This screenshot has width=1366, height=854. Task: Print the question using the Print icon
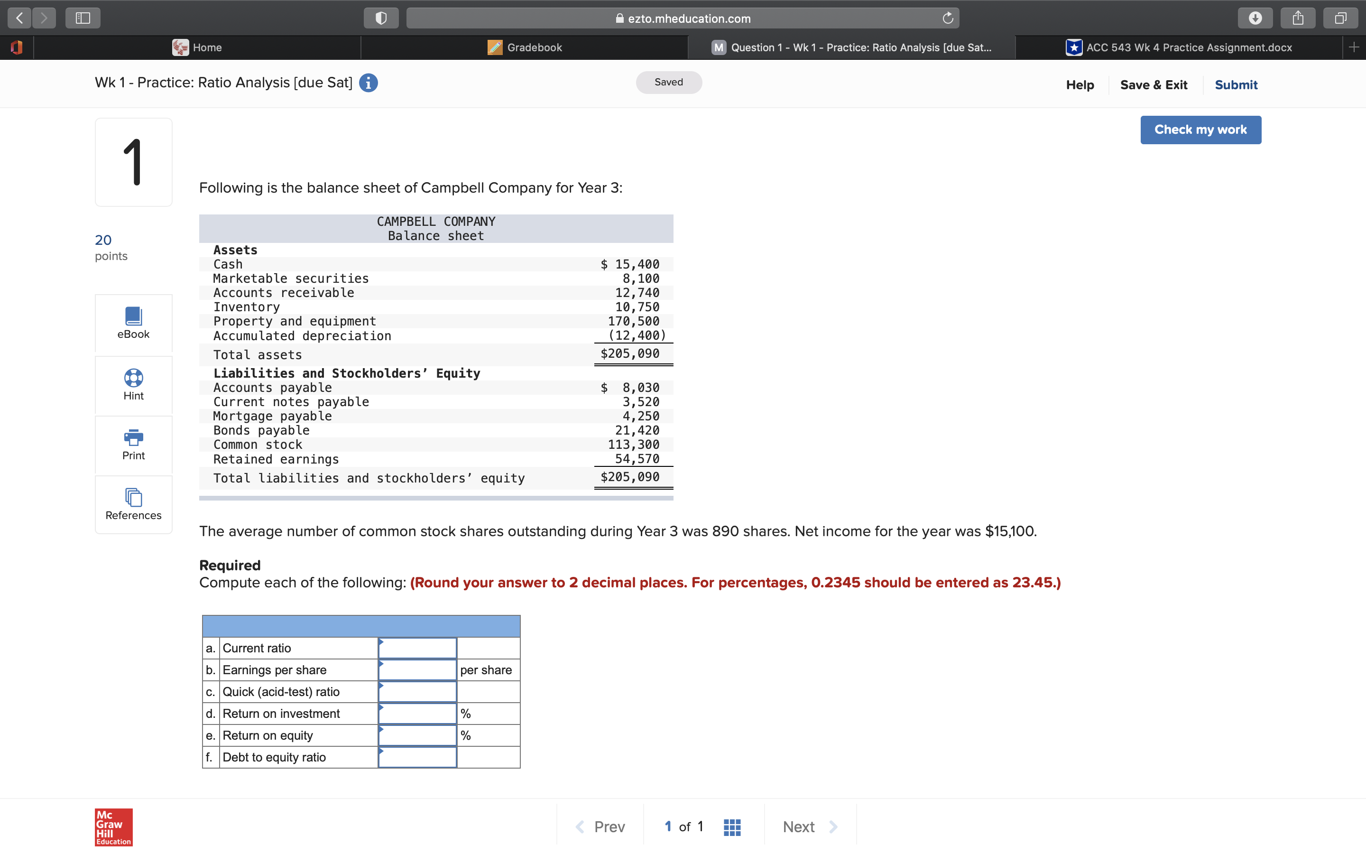click(x=133, y=445)
